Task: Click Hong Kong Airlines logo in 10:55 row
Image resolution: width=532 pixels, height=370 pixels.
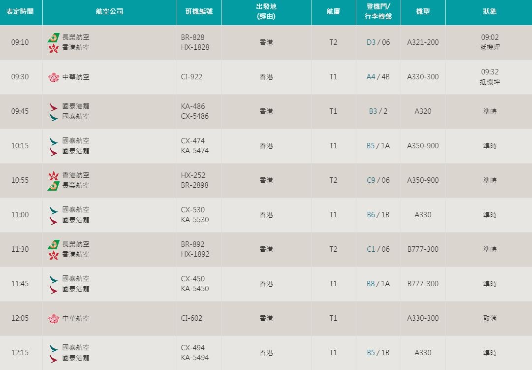Action: click(53, 175)
